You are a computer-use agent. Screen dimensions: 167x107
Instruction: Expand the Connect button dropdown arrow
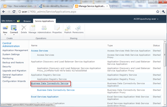pos(14,35)
